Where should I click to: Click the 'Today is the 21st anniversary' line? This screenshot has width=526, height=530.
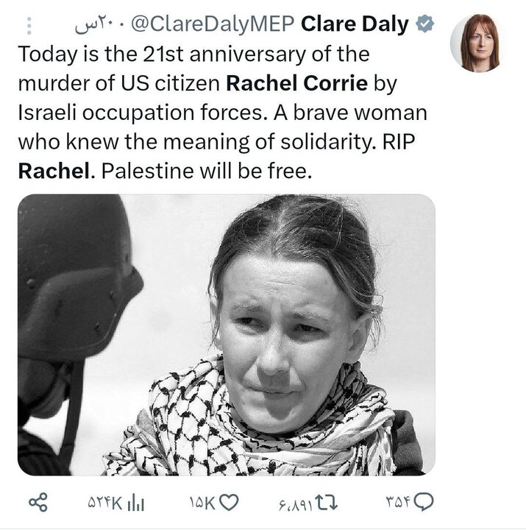(193, 54)
